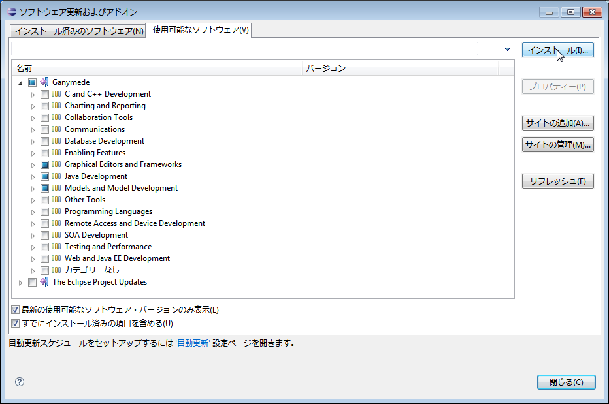The width and height of the screenshot is (609, 404).
Task: Click the Other Tools category icon
Action: tap(56, 200)
